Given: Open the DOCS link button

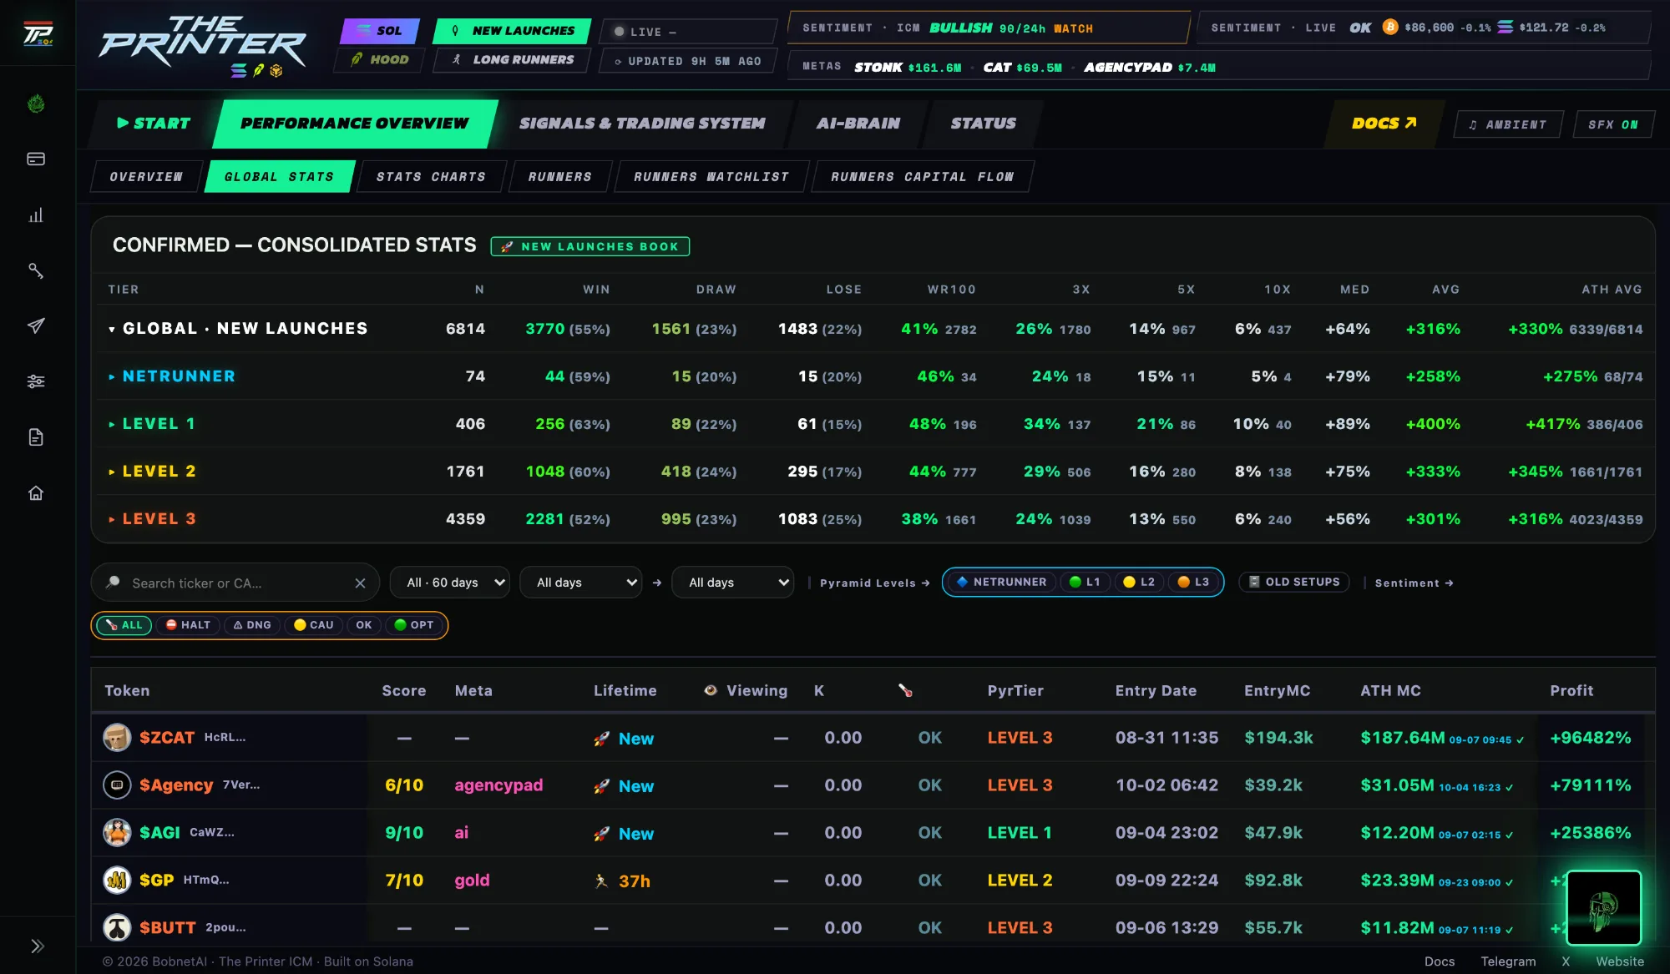Looking at the screenshot, I should pos(1384,124).
